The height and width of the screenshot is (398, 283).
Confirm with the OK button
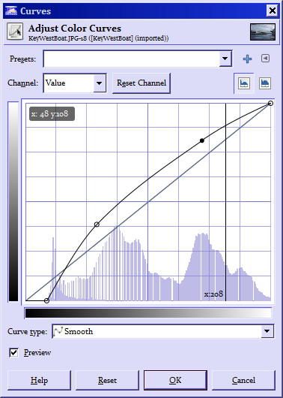(175, 380)
